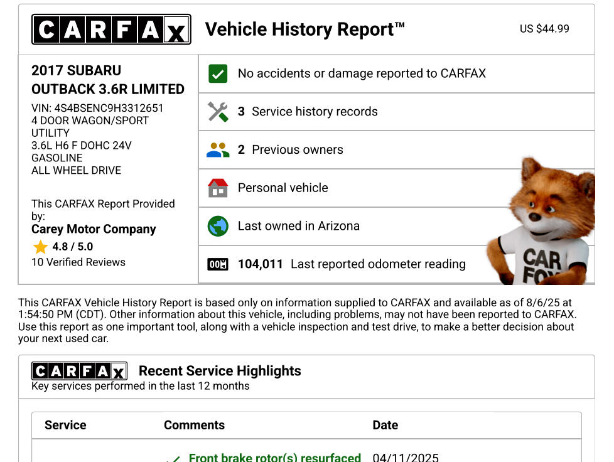Screen dimensions: 614x462
Task: Click the odometer reading icon
Action: 218,264
